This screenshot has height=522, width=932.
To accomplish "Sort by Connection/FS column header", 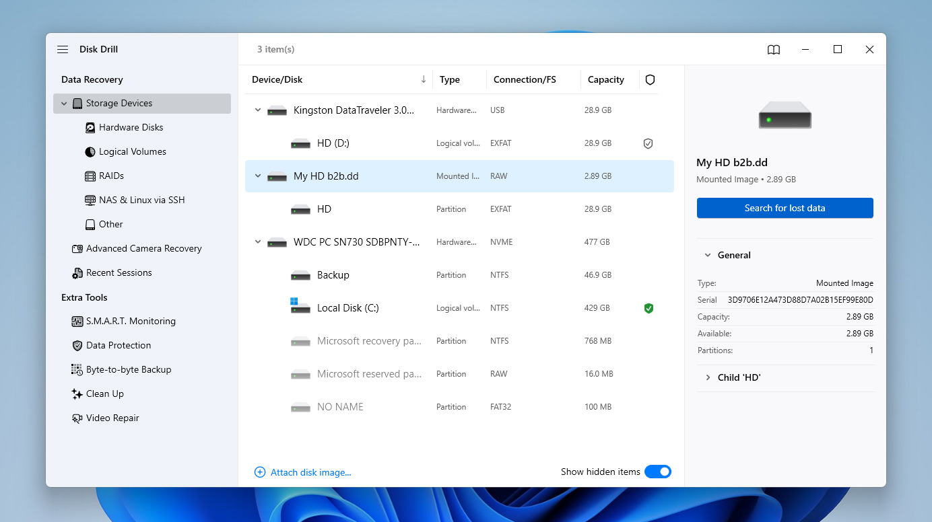I will [525, 79].
